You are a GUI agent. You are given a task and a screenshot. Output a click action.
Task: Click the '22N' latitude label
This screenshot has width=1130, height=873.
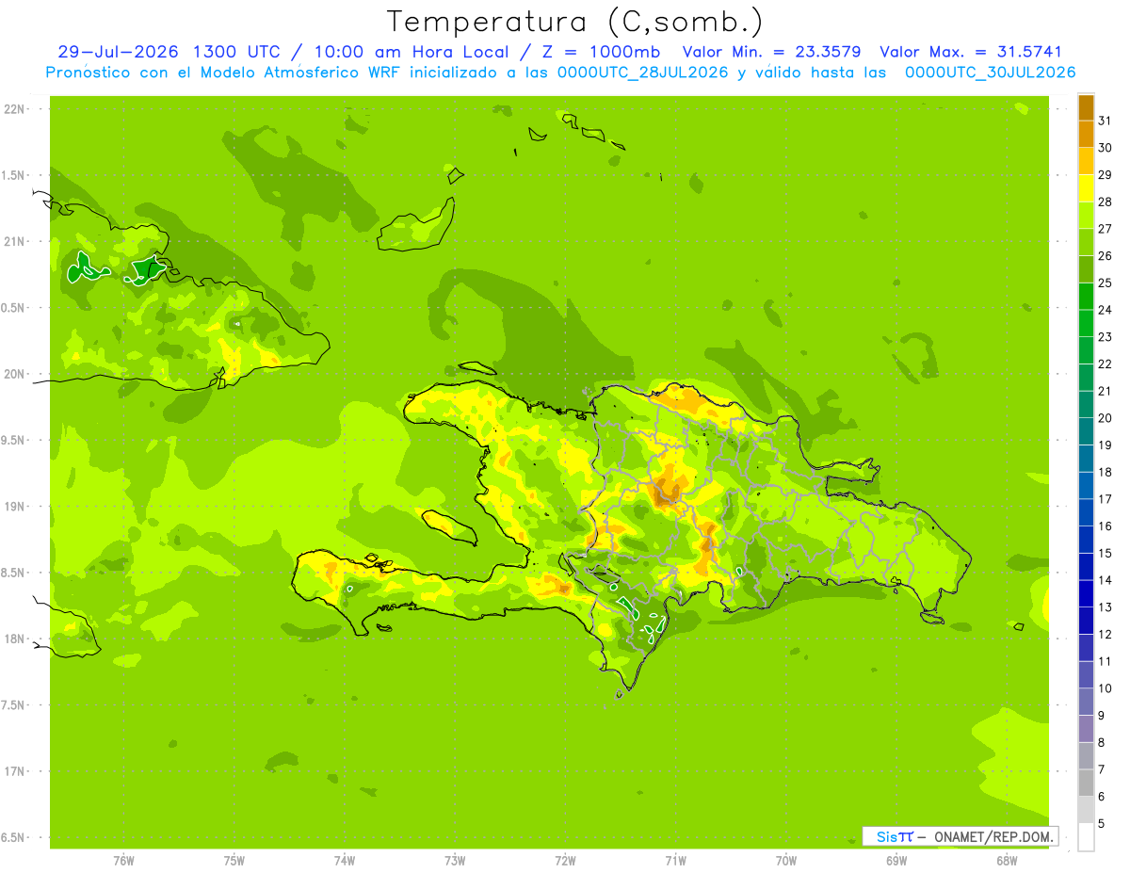click(x=15, y=109)
